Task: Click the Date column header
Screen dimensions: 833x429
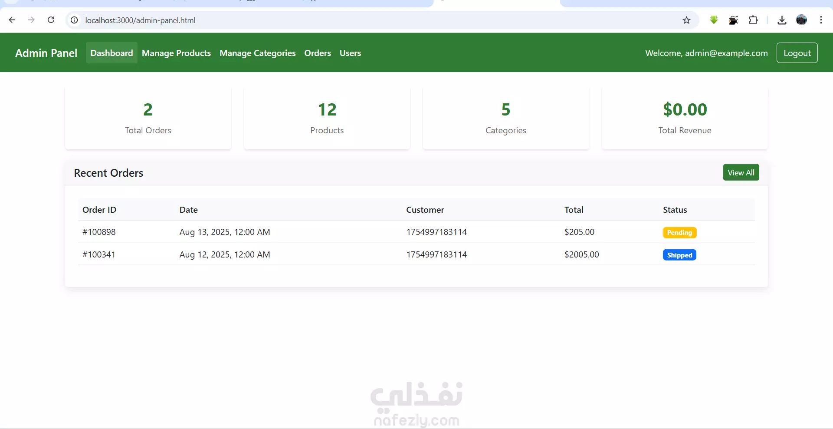Action: [x=189, y=210]
